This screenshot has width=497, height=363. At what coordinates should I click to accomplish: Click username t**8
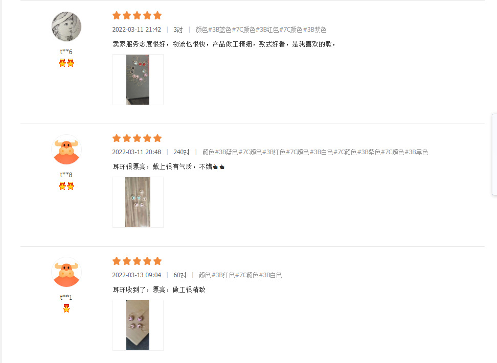[x=66, y=175]
